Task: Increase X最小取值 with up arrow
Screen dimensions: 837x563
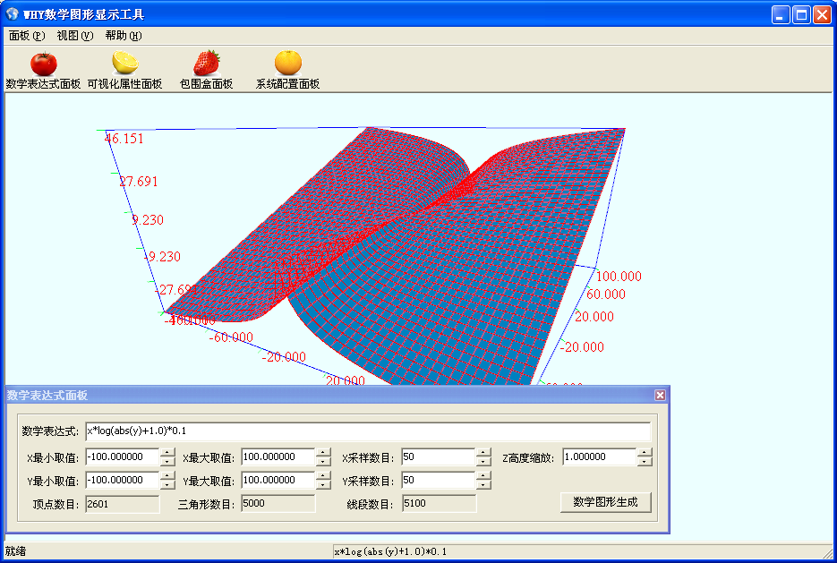Action: 167,453
